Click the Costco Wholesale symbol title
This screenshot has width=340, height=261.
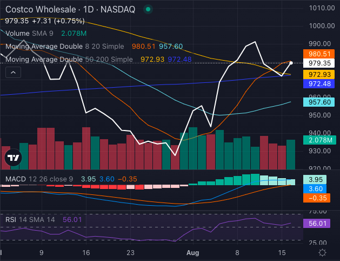tap(70, 9)
